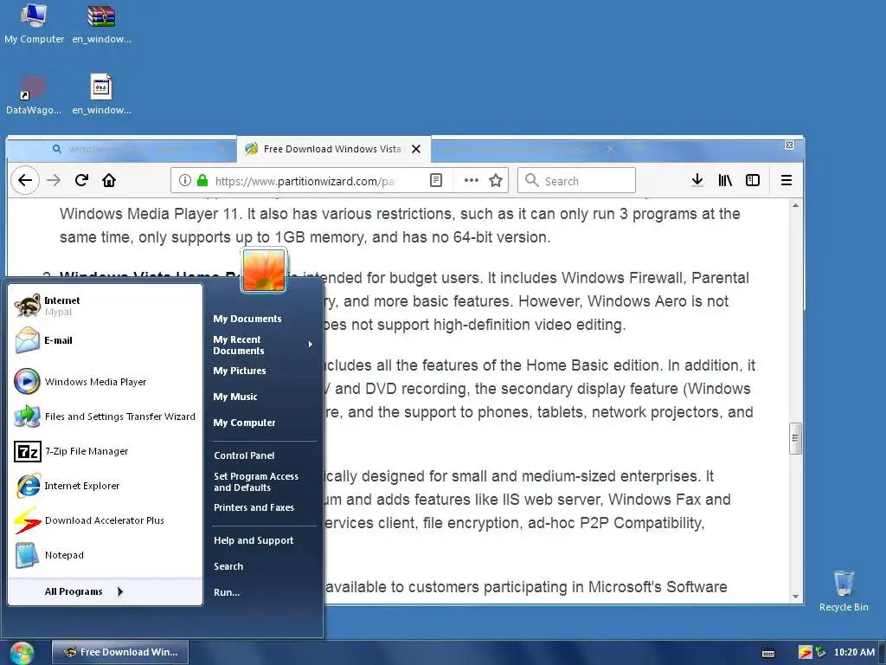Viewport: 886px width, 665px height.
Task: Open the Library bookshelf icon
Action: click(x=725, y=180)
